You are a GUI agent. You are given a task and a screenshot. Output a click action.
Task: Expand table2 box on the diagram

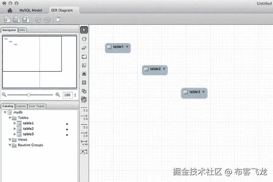pyautogui.click(x=164, y=69)
